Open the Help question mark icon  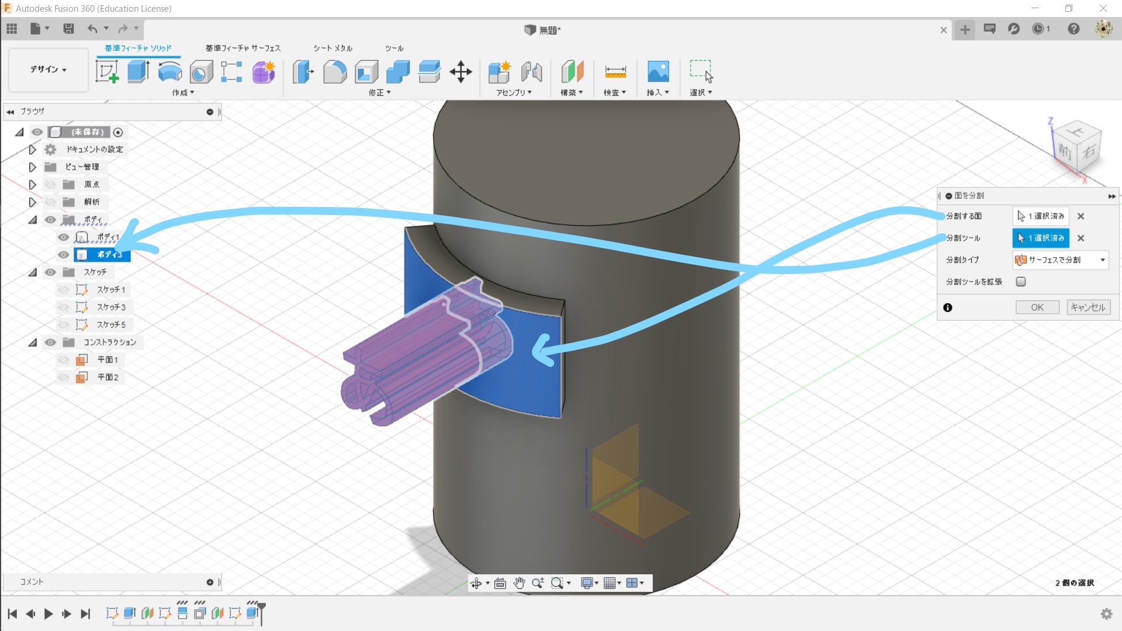click(1073, 29)
